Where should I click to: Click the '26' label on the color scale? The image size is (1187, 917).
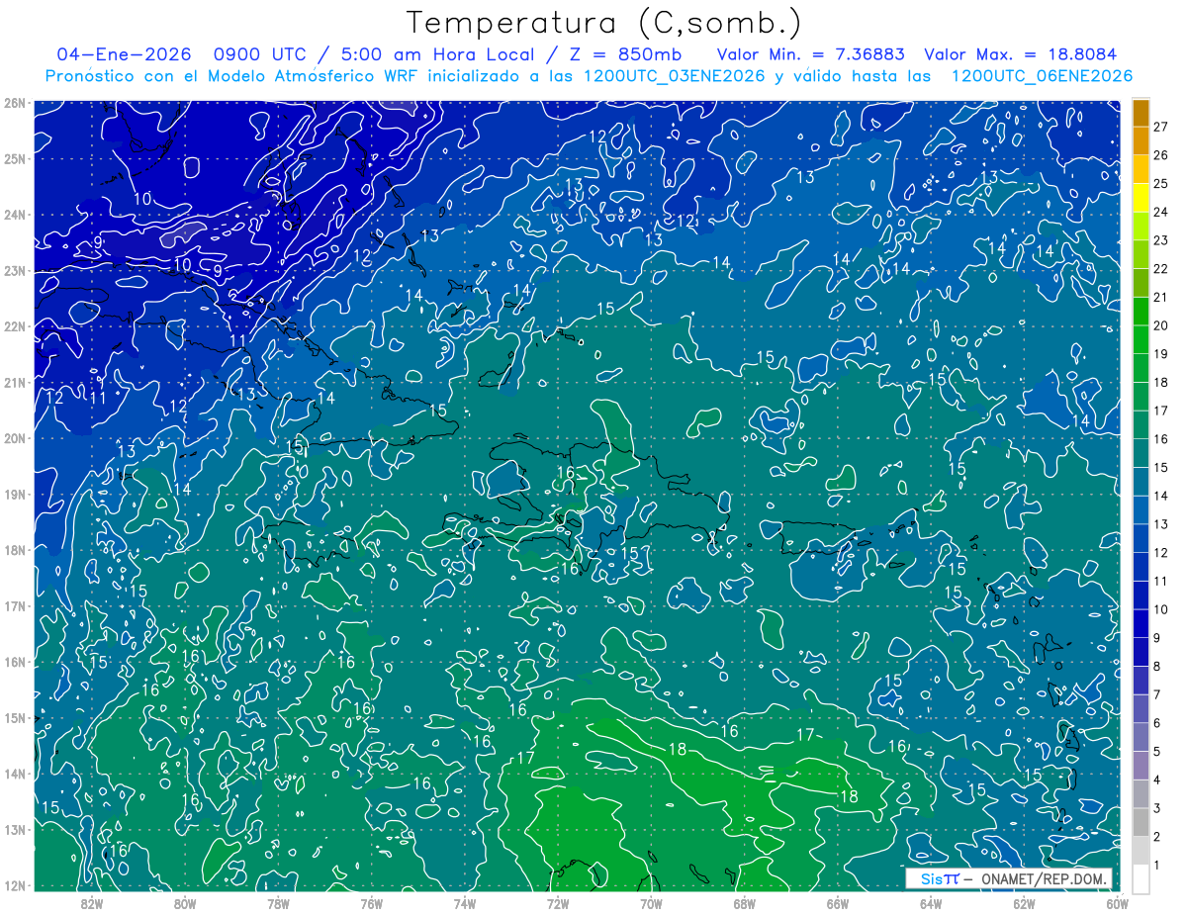(1160, 154)
